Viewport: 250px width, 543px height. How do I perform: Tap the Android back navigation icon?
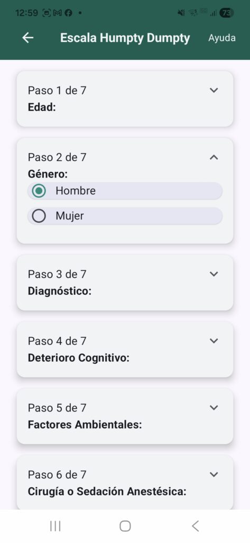click(x=195, y=526)
